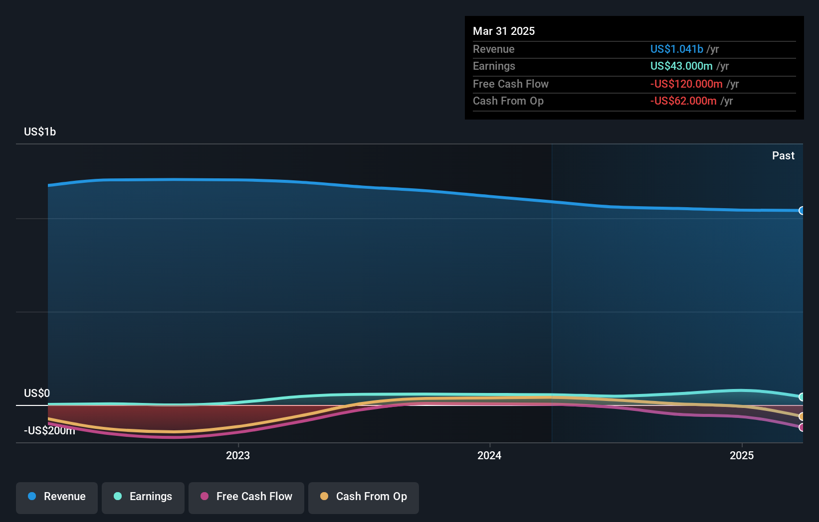Screen dimensions: 819x522
Task: Click the -US$200m y-axis label
Action: point(49,430)
